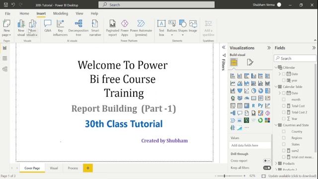Collapse the Fields pane
318x179 pixels.
pyautogui.click(x=314, y=48)
